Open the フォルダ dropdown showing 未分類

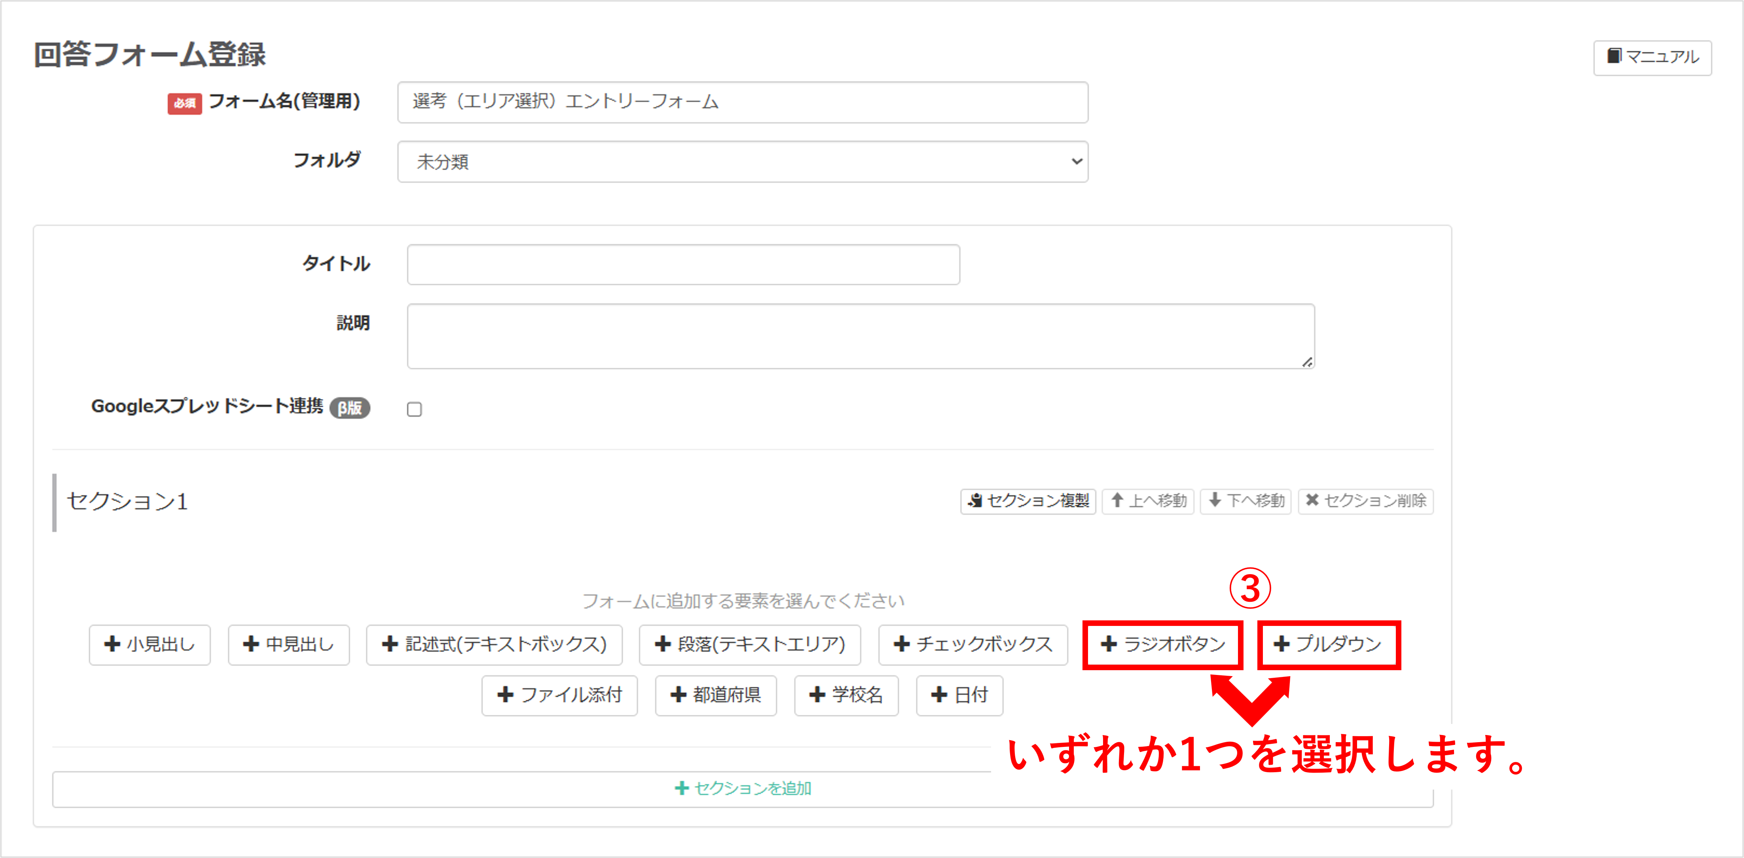[x=743, y=162]
